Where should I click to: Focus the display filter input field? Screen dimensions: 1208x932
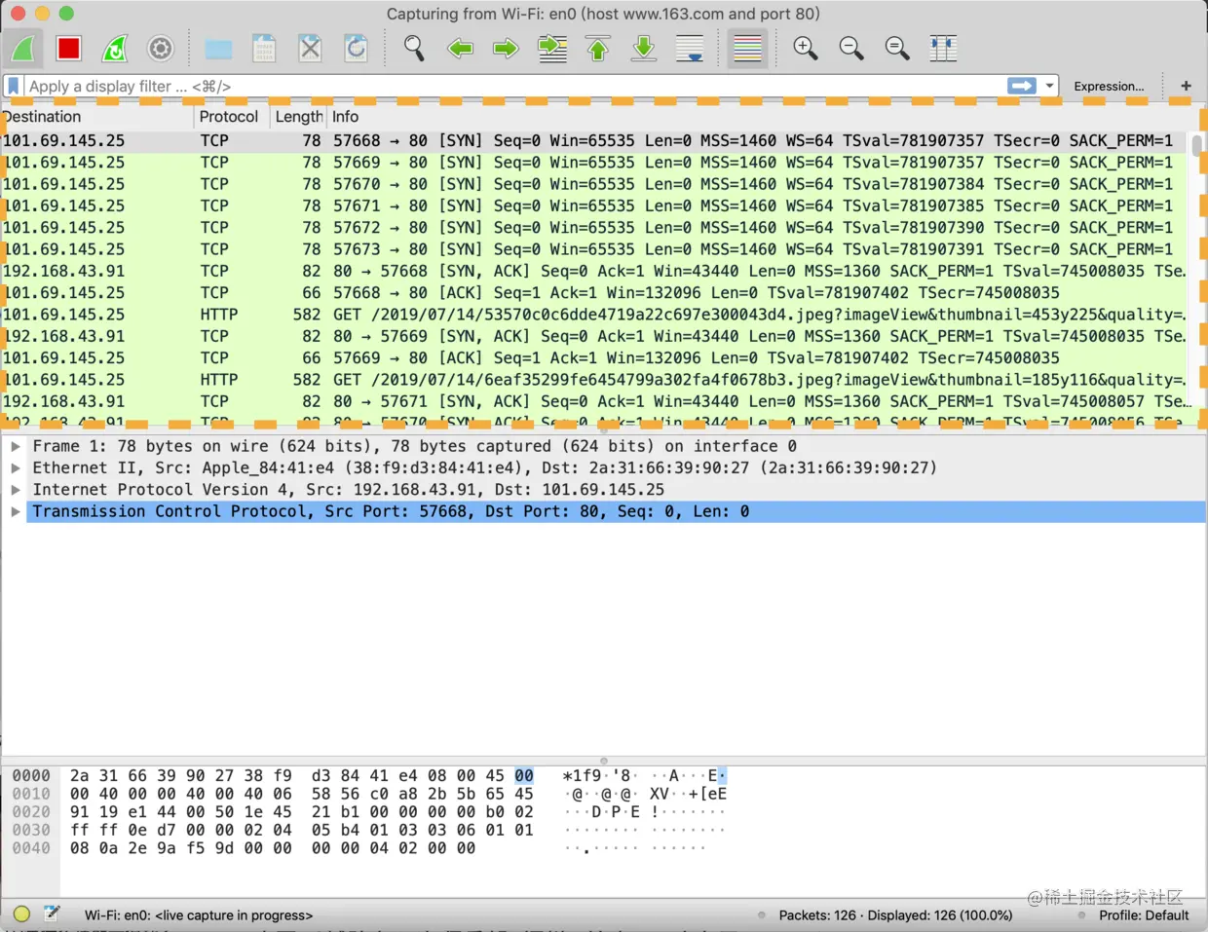point(514,86)
